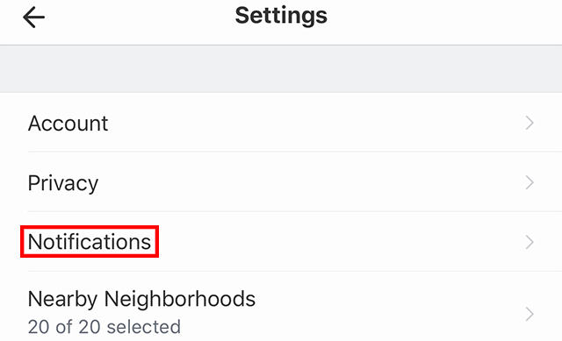Open the Privacy settings label

[63, 183]
